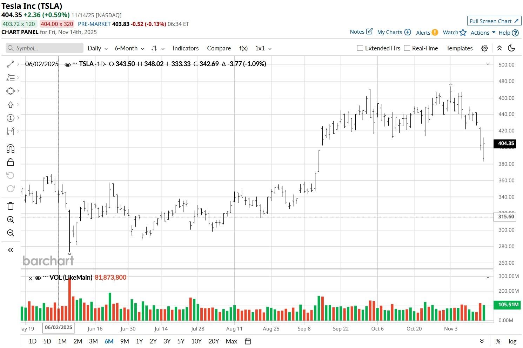Expand the 6-Month range dropdown
Viewport: 523px width, 348px height.
tap(129, 48)
